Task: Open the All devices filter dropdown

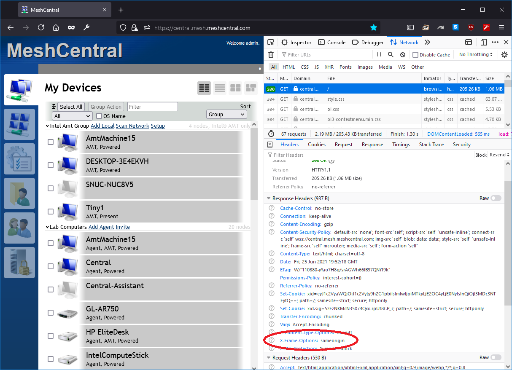Action: pos(72,116)
